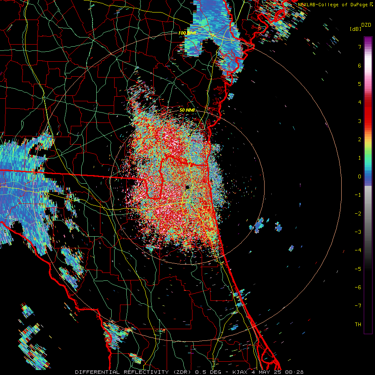
Task: Click the DZD legend title
Action: click(366, 25)
